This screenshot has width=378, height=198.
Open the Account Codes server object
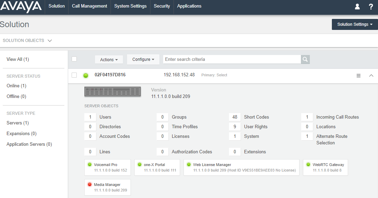(115, 136)
